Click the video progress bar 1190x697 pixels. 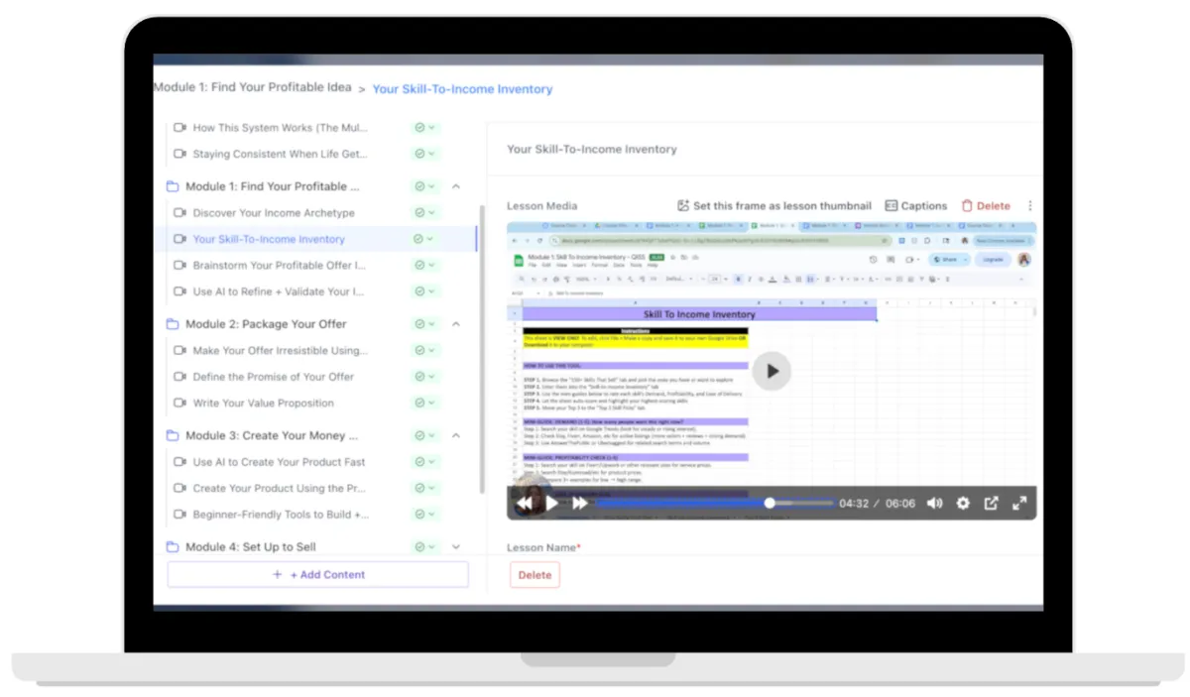(x=714, y=504)
